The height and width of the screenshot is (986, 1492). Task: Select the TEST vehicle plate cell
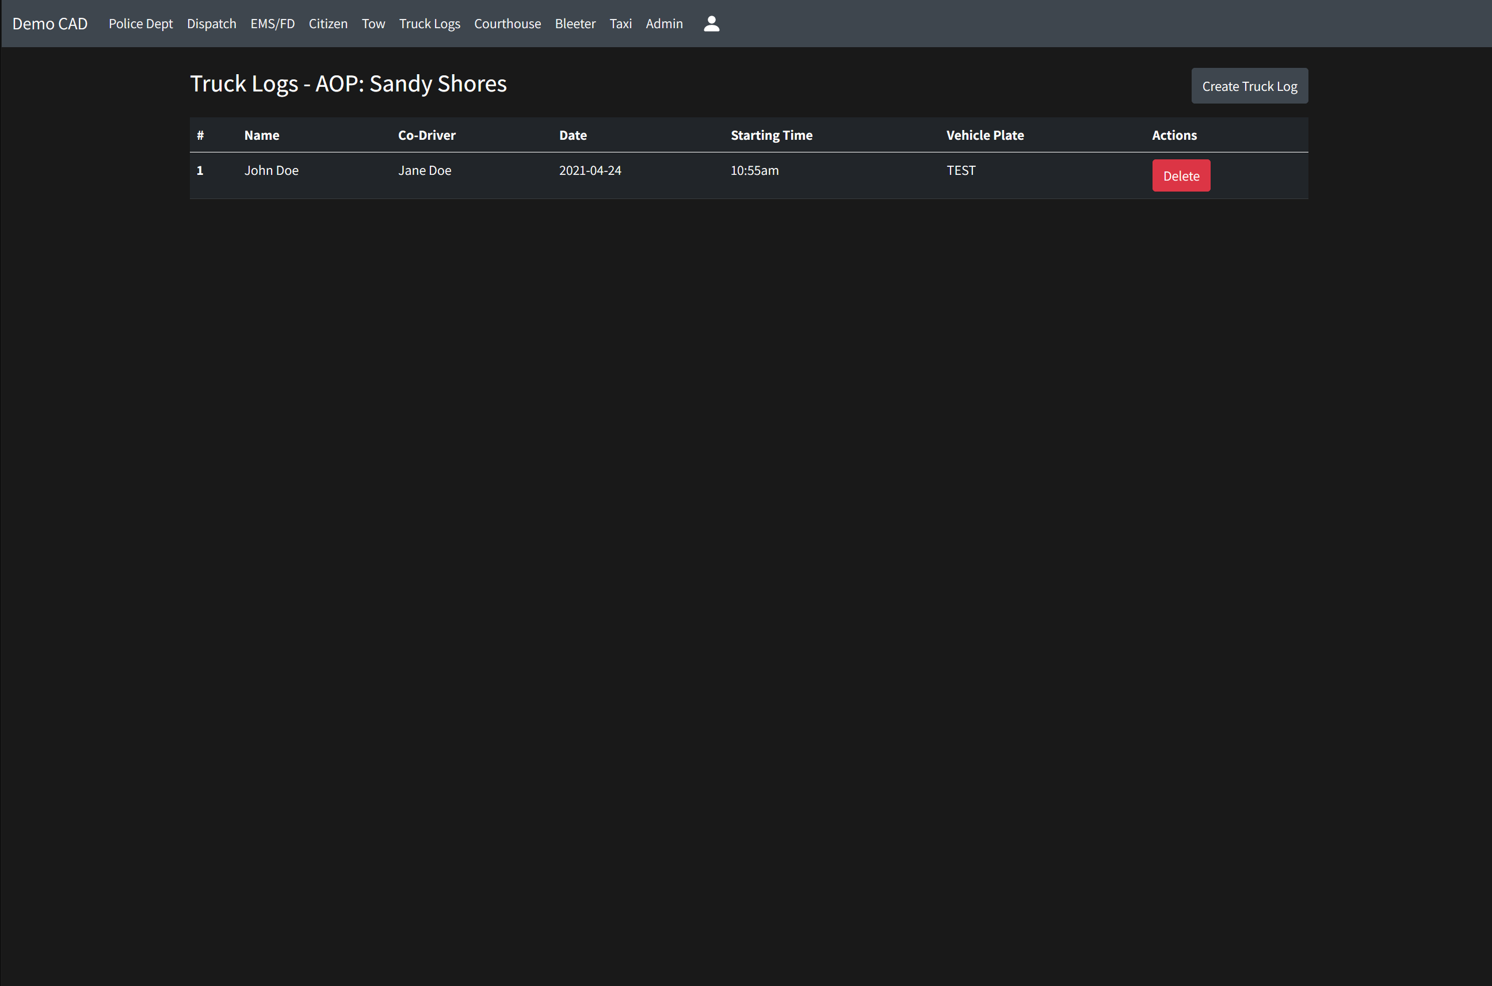960,170
